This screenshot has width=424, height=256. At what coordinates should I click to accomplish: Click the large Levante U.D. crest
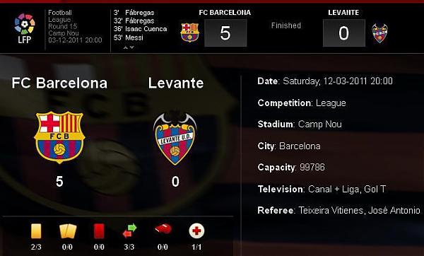click(x=175, y=139)
